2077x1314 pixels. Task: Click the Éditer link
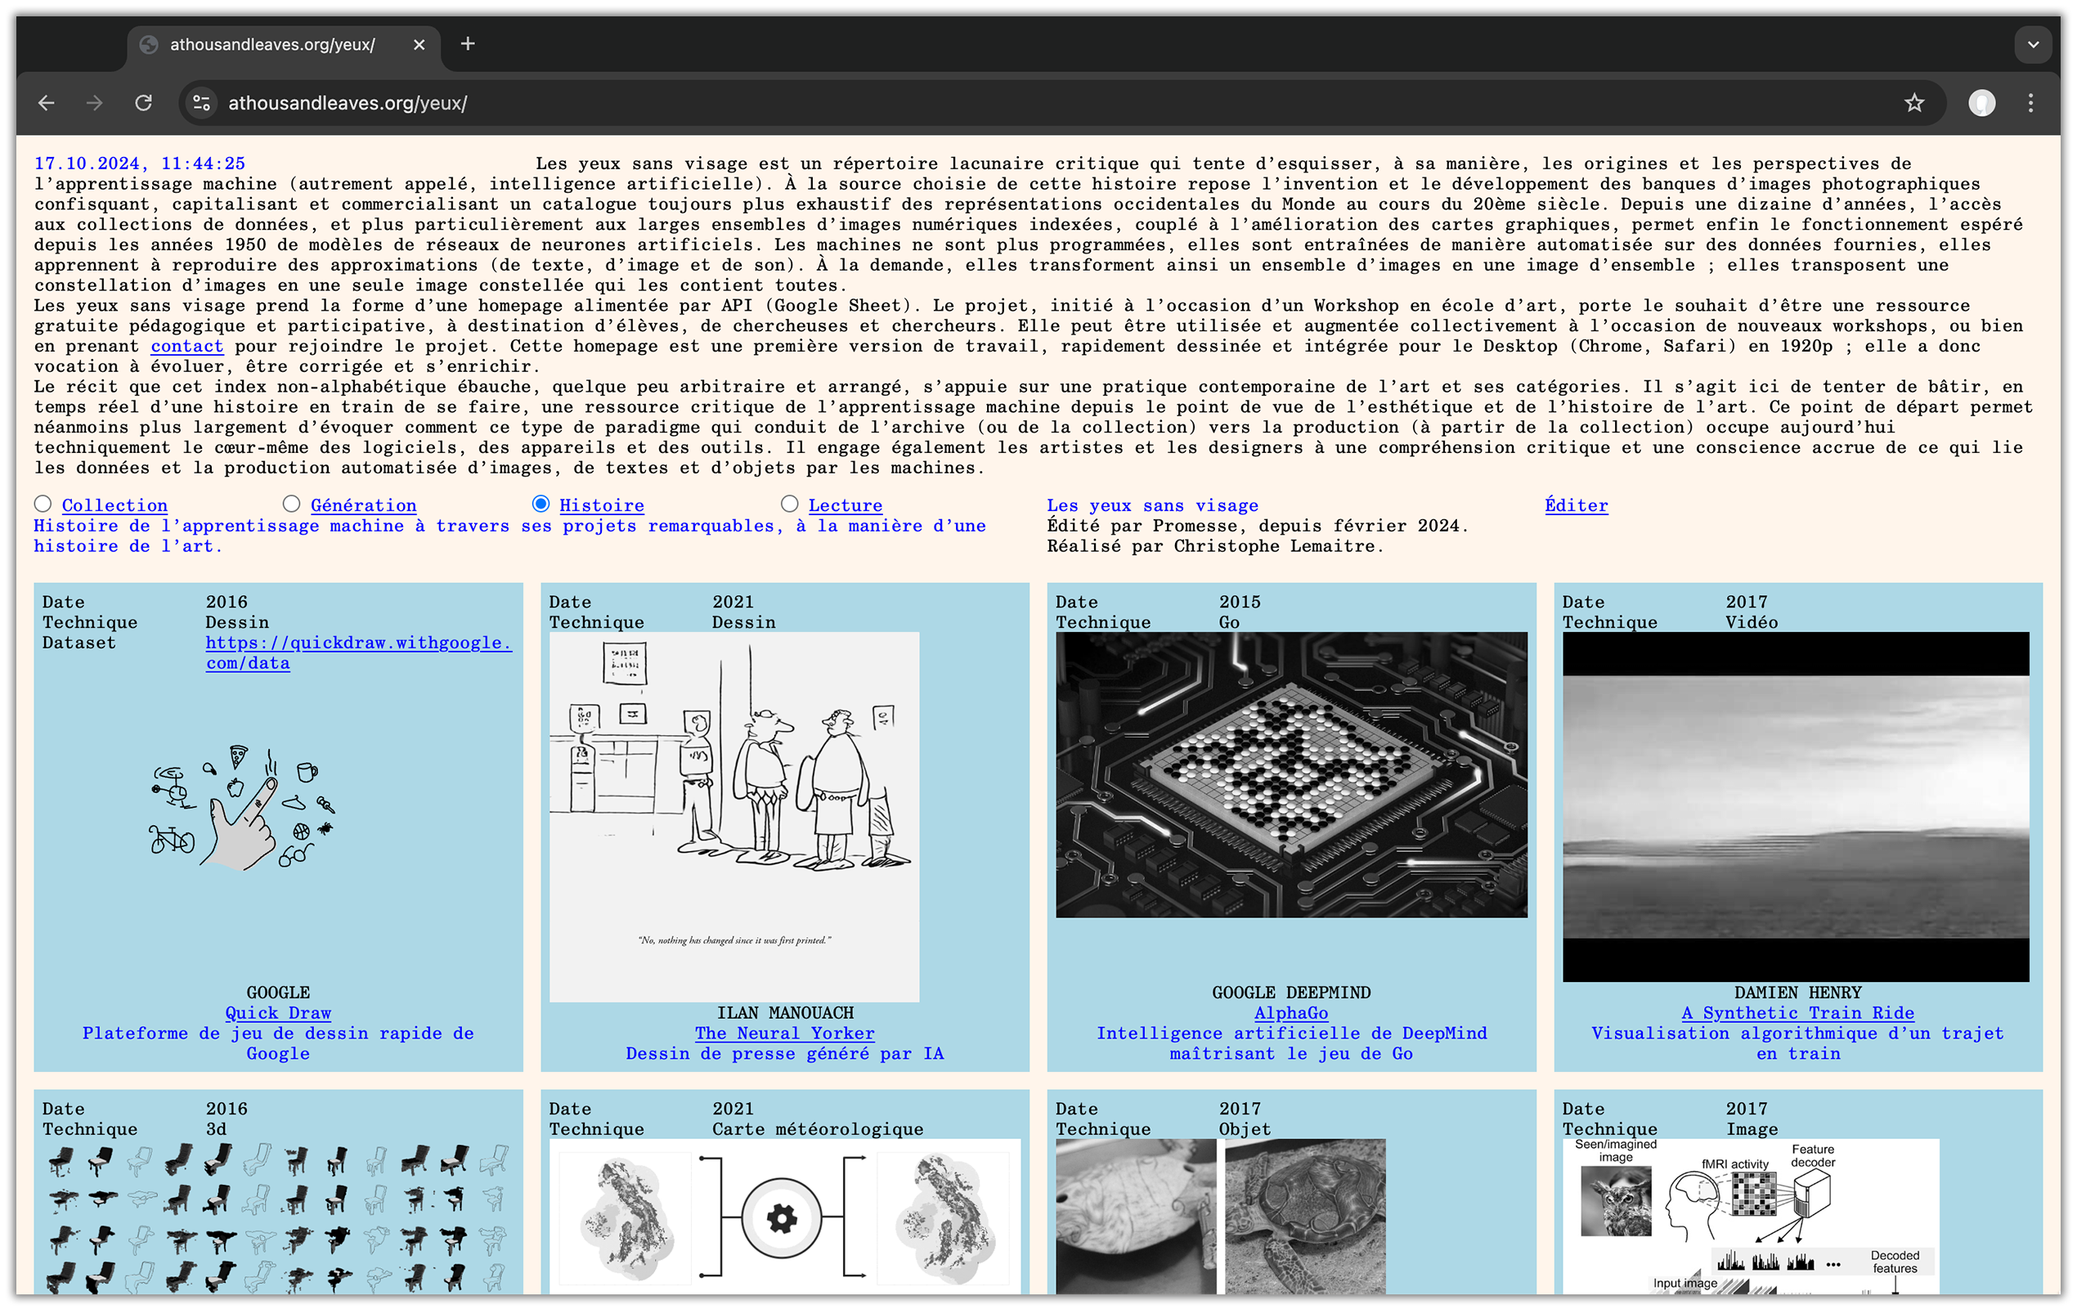pos(1576,505)
